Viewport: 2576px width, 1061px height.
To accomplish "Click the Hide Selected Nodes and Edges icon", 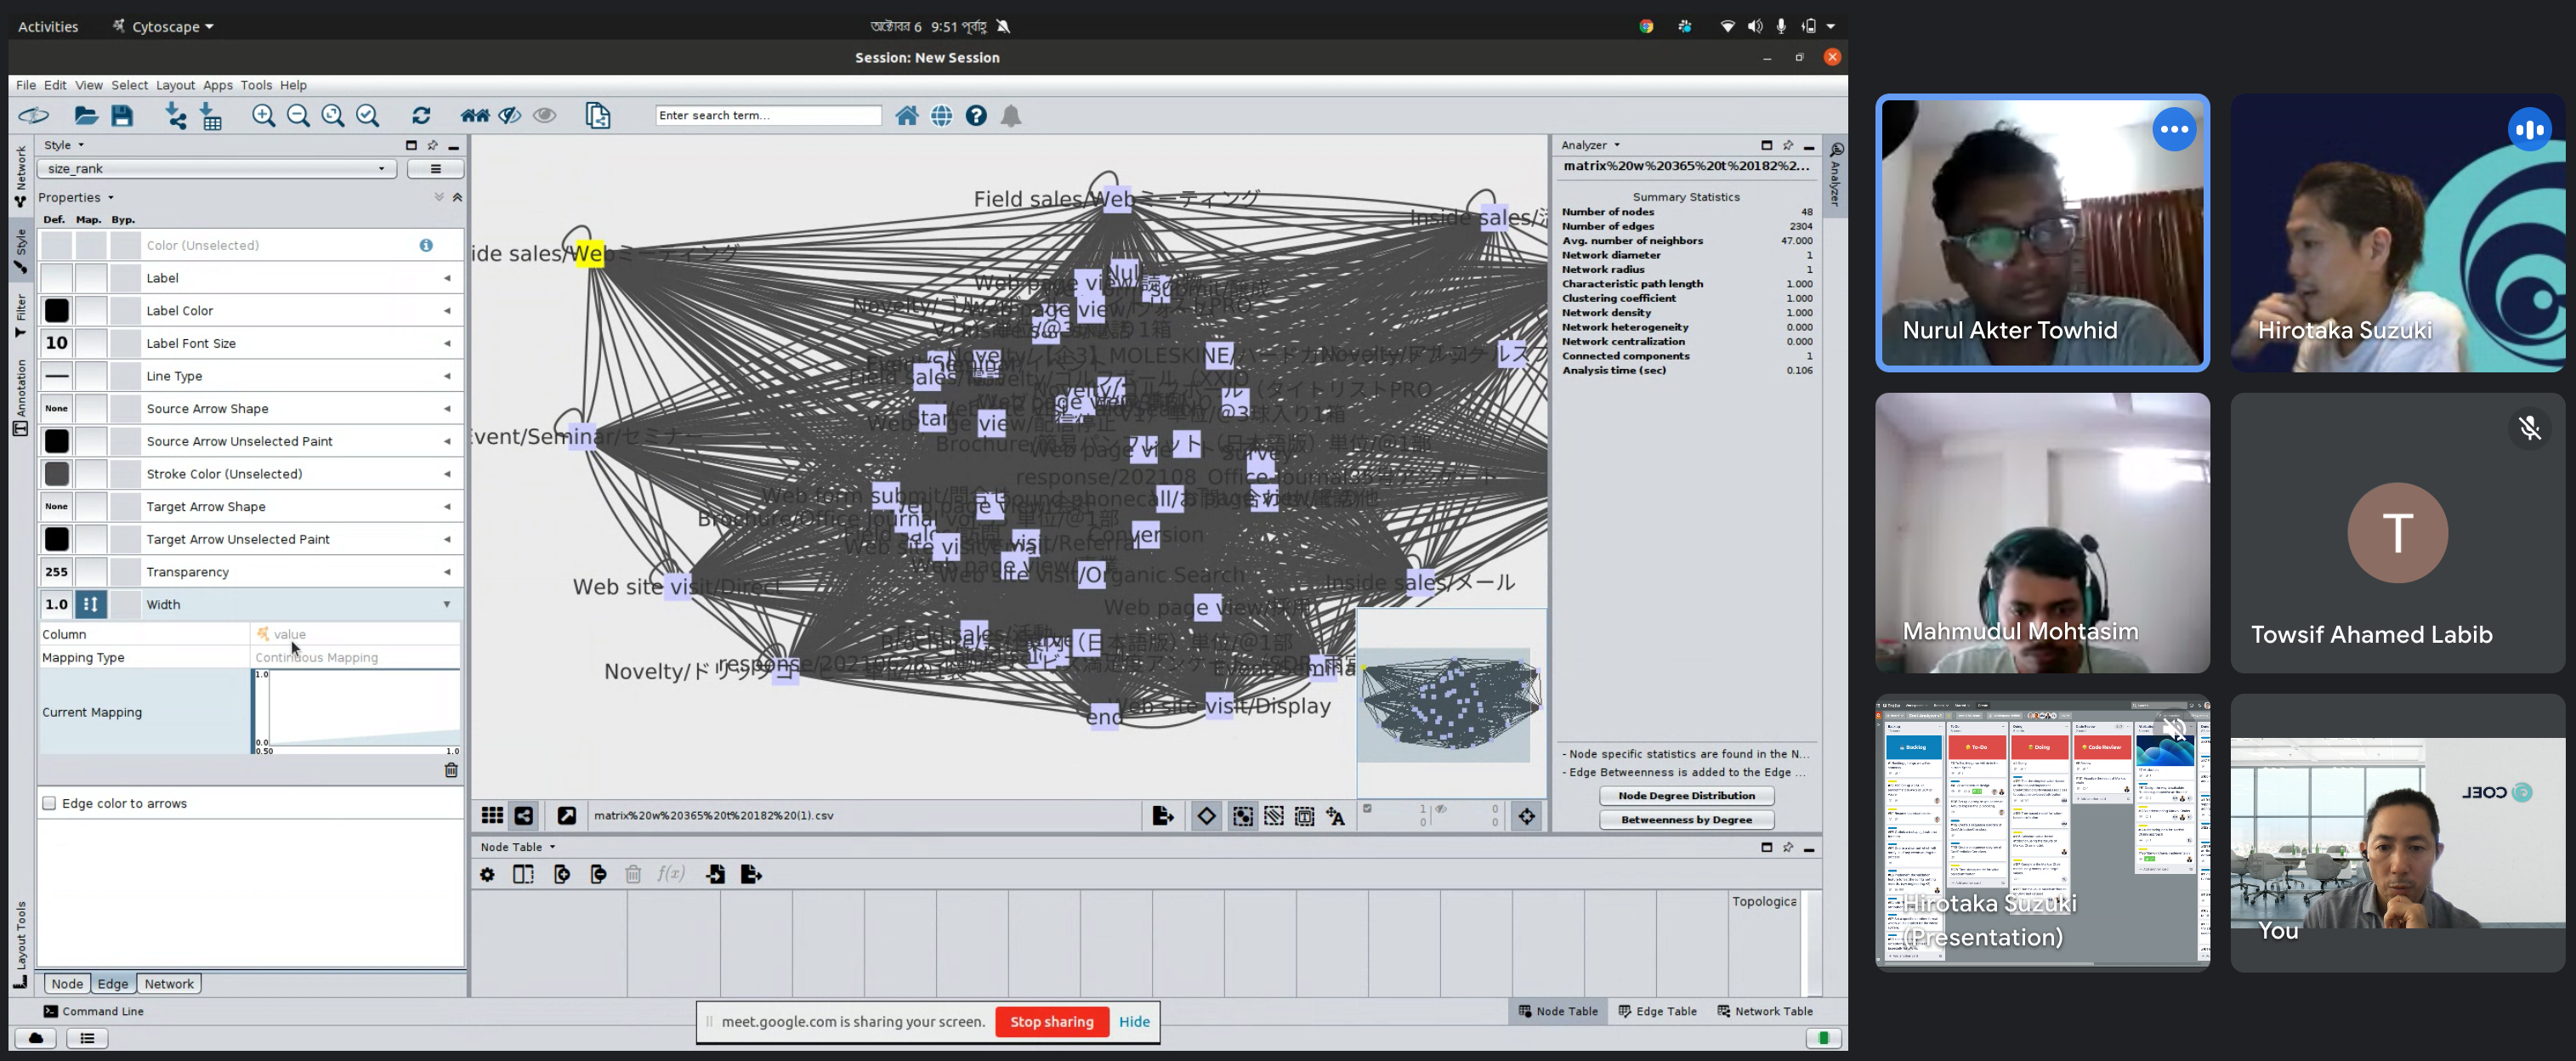I will tap(510, 116).
